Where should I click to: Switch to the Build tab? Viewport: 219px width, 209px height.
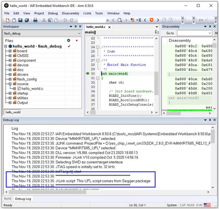pyautogui.click(x=8, y=198)
